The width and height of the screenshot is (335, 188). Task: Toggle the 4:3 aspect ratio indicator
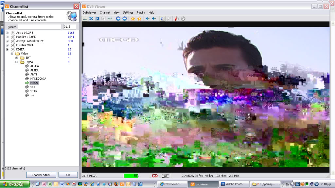[x=166, y=176]
